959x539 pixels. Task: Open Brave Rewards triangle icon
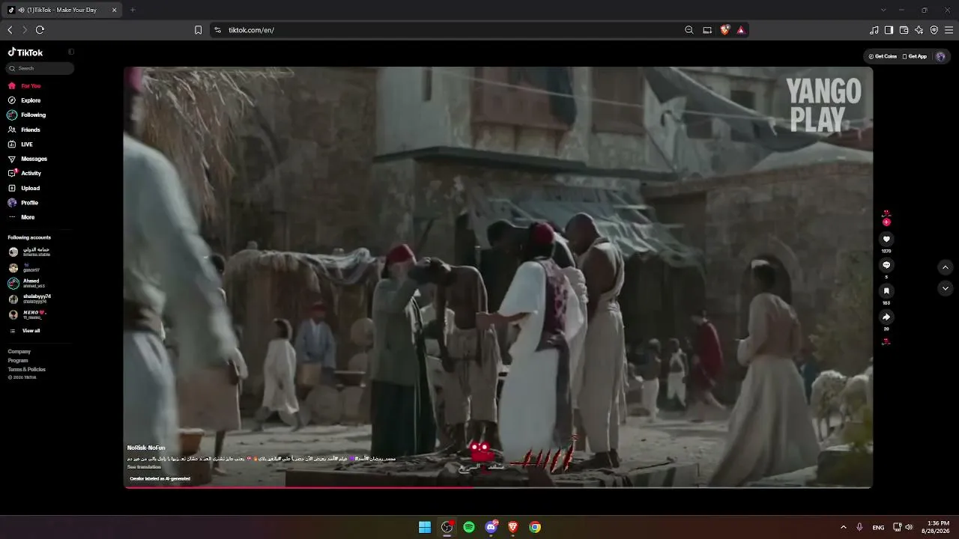(x=741, y=30)
